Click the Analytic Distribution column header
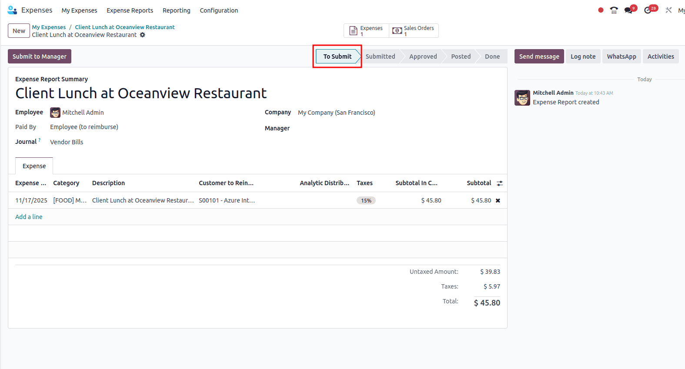This screenshot has height=369, width=685. [x=324, y=183]
